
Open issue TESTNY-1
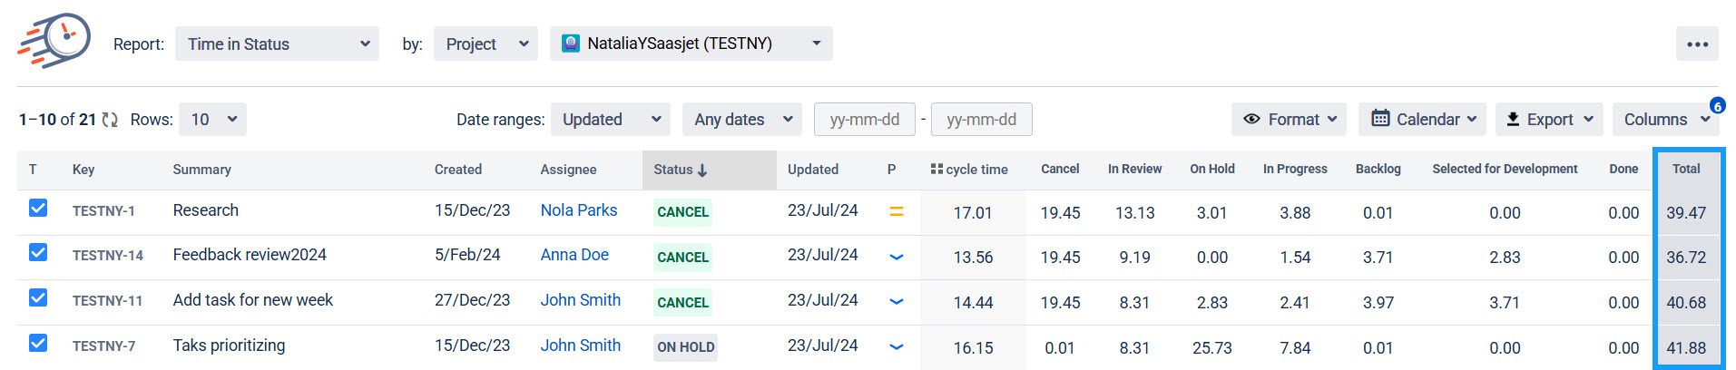pos(103,211)
